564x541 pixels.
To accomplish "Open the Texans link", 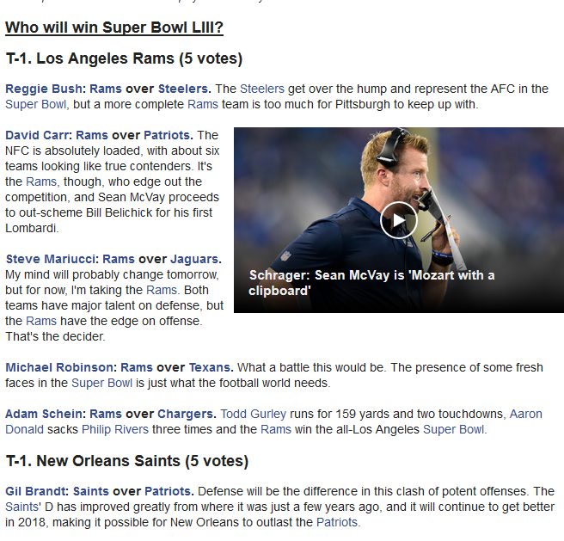I will [210, 367].
